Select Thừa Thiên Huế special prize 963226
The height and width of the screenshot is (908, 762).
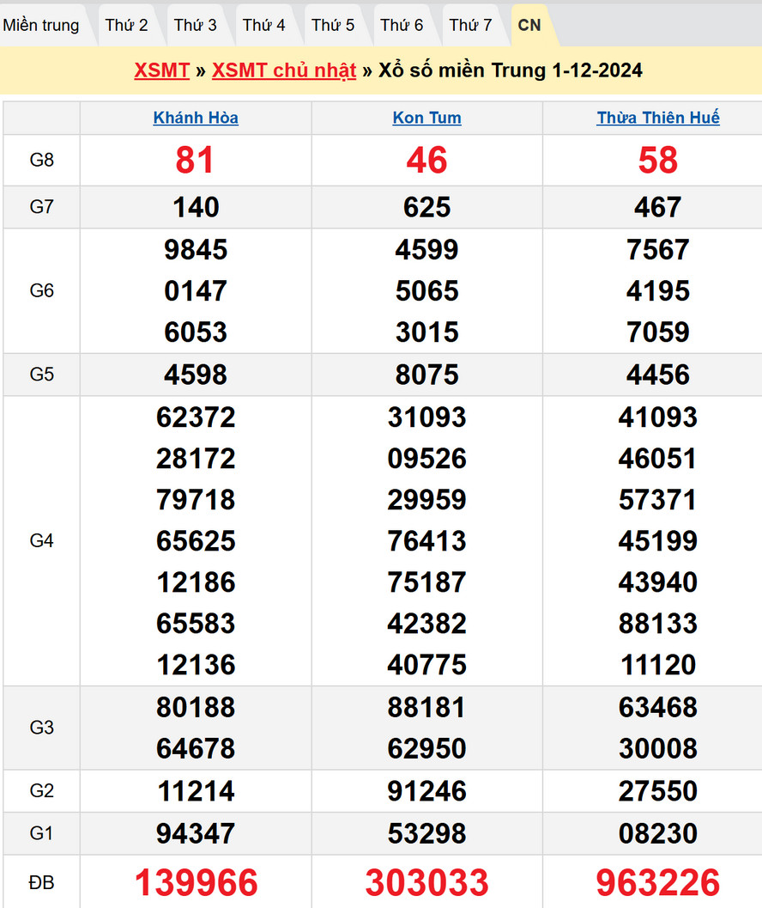pos(658,882)
